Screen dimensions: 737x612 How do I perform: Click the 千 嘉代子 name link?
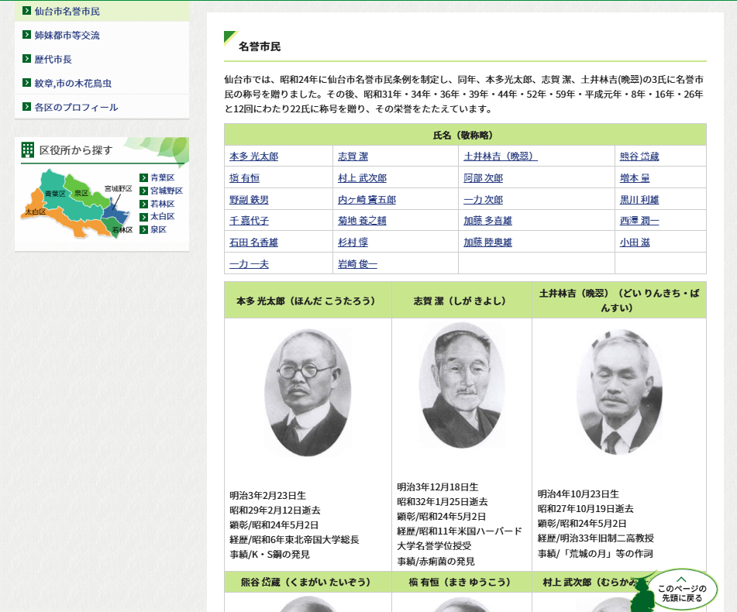[249, 221]
